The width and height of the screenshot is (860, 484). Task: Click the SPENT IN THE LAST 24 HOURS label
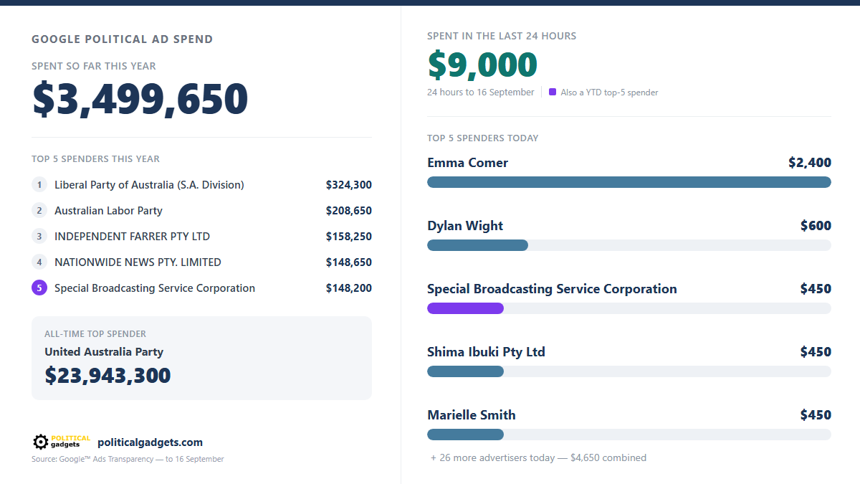click(502, 36)
